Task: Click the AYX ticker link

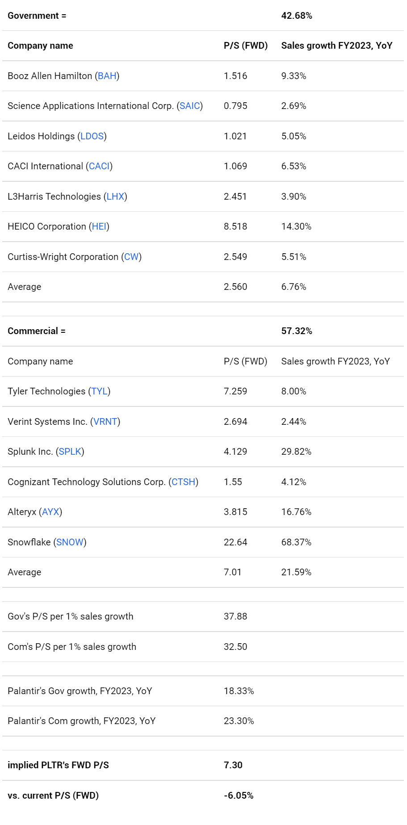Action: point(50,512)
